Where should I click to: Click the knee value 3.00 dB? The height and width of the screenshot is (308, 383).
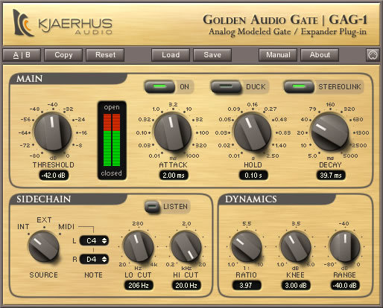pyautogui.click(x=296, y=286)
